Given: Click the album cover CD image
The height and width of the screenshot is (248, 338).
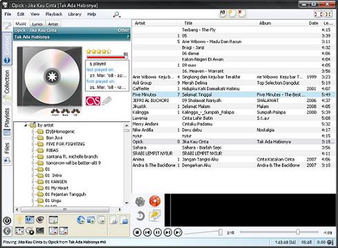Looking at the screenshot, I should point(50,76).
